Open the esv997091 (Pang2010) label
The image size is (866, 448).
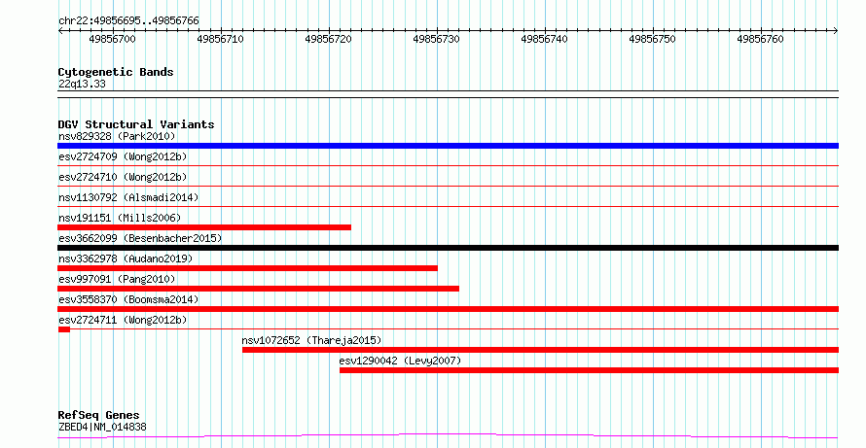point(117,279)
